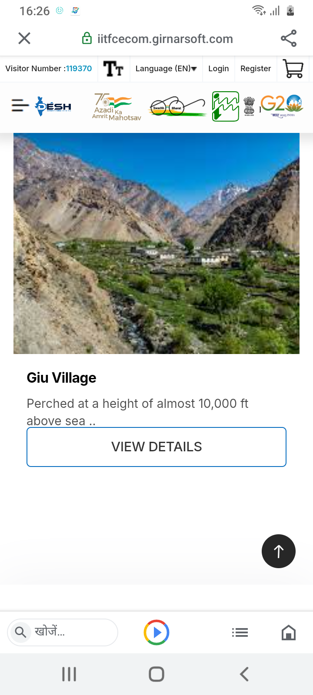The image size is (313, 695).
Task: Open the Giu Village photo
Action: [156, 243]
